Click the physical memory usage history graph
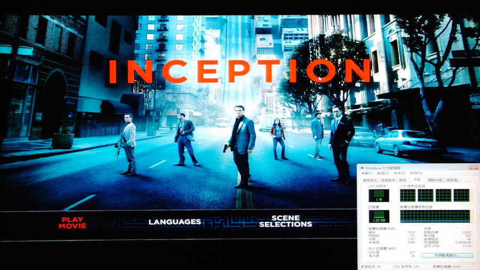This screenshot has width=480, height=270. (435, 216)
